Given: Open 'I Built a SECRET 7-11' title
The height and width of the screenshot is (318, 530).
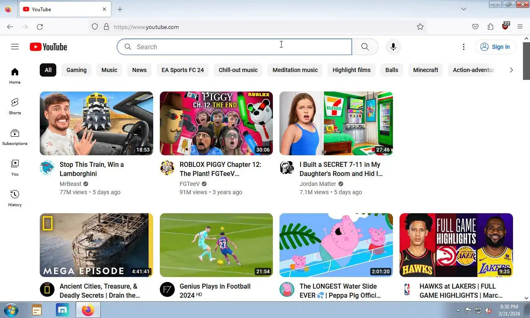Looking at the screenshot, I should [341, 169].
